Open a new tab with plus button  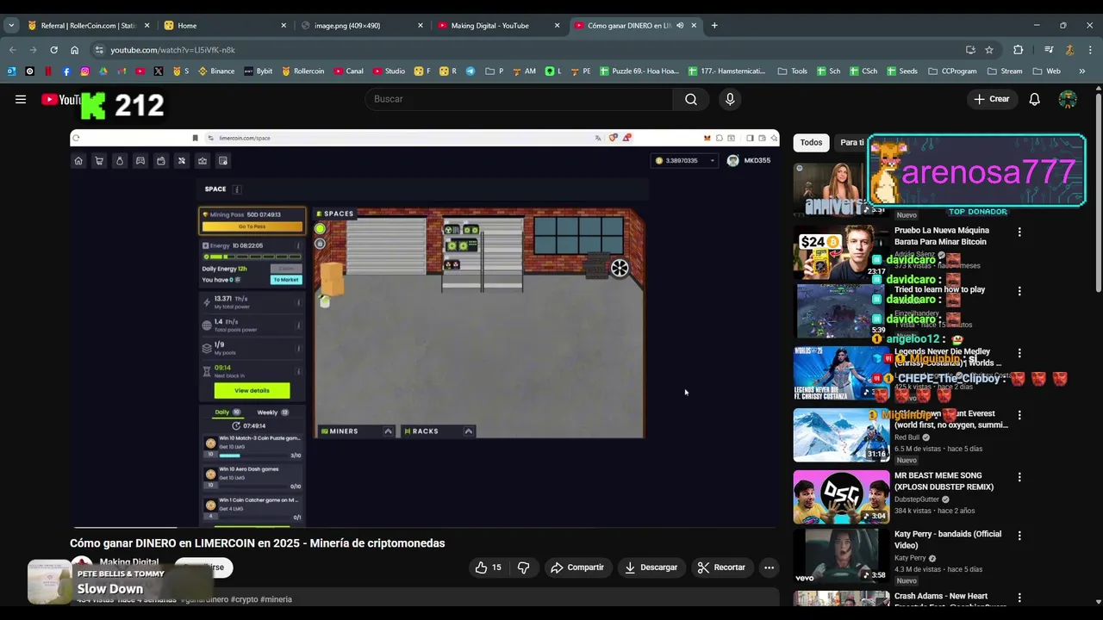pyautogui.click(x=714, y=26)
